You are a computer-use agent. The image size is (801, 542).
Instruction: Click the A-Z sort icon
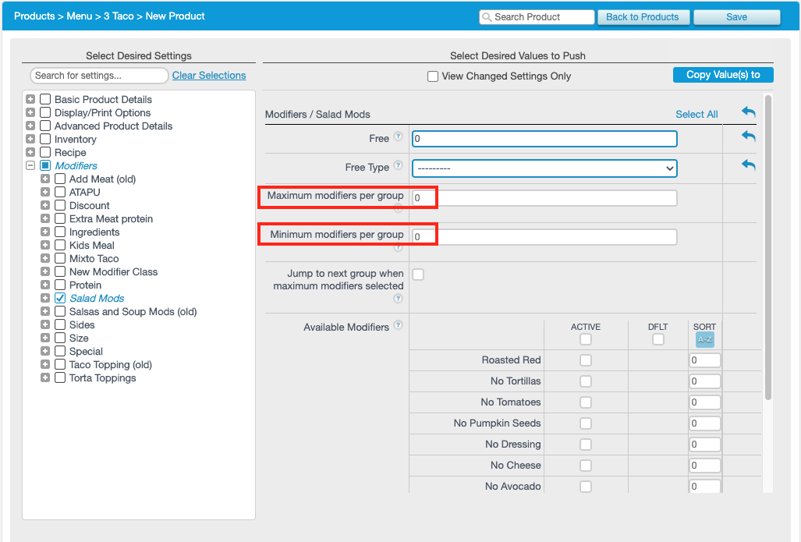pyautogui.click(x=704, y=339)
